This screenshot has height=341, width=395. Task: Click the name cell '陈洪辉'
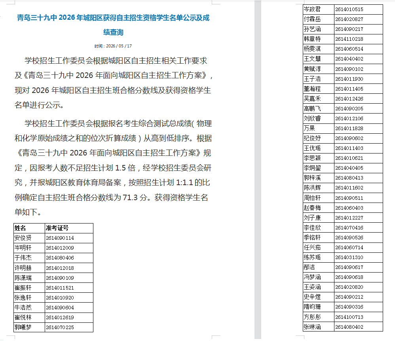point(319,188)
